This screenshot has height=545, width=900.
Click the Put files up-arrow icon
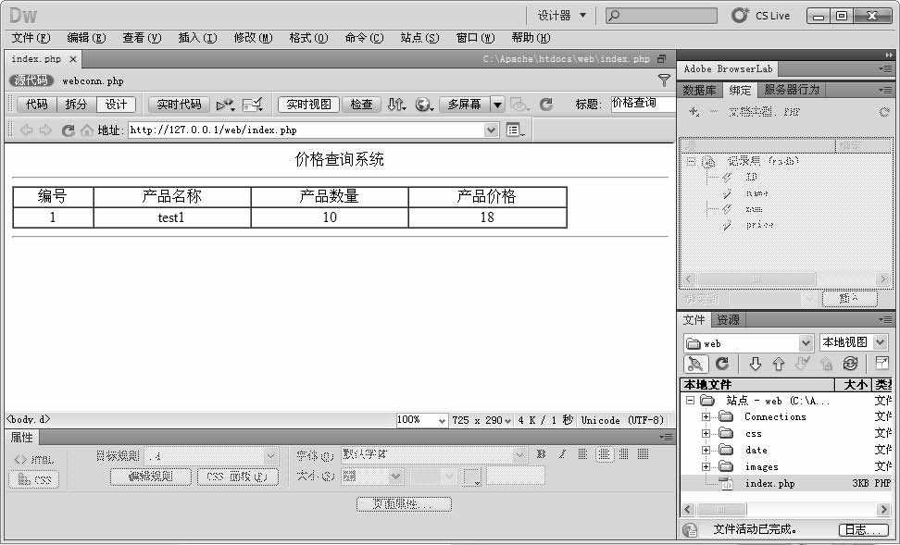click(779, 363)
